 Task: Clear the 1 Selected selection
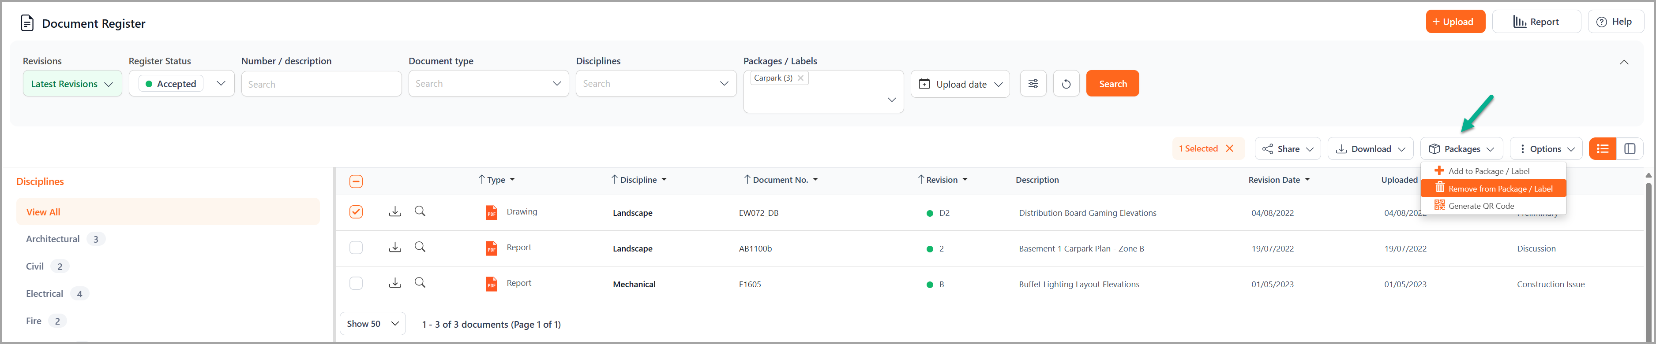[x=1229, y=149]
